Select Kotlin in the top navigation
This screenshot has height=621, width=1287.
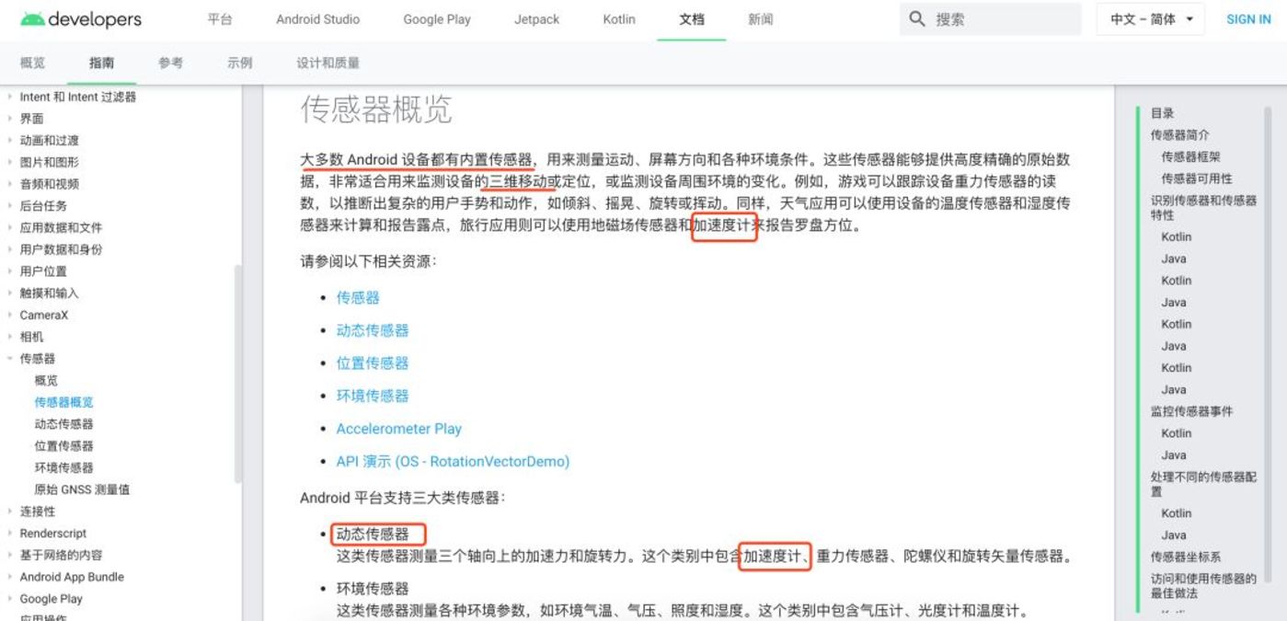click(x=618, y=18)
